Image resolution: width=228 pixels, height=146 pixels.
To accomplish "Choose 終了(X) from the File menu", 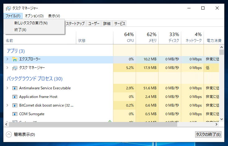I will (x=34, y=30).
